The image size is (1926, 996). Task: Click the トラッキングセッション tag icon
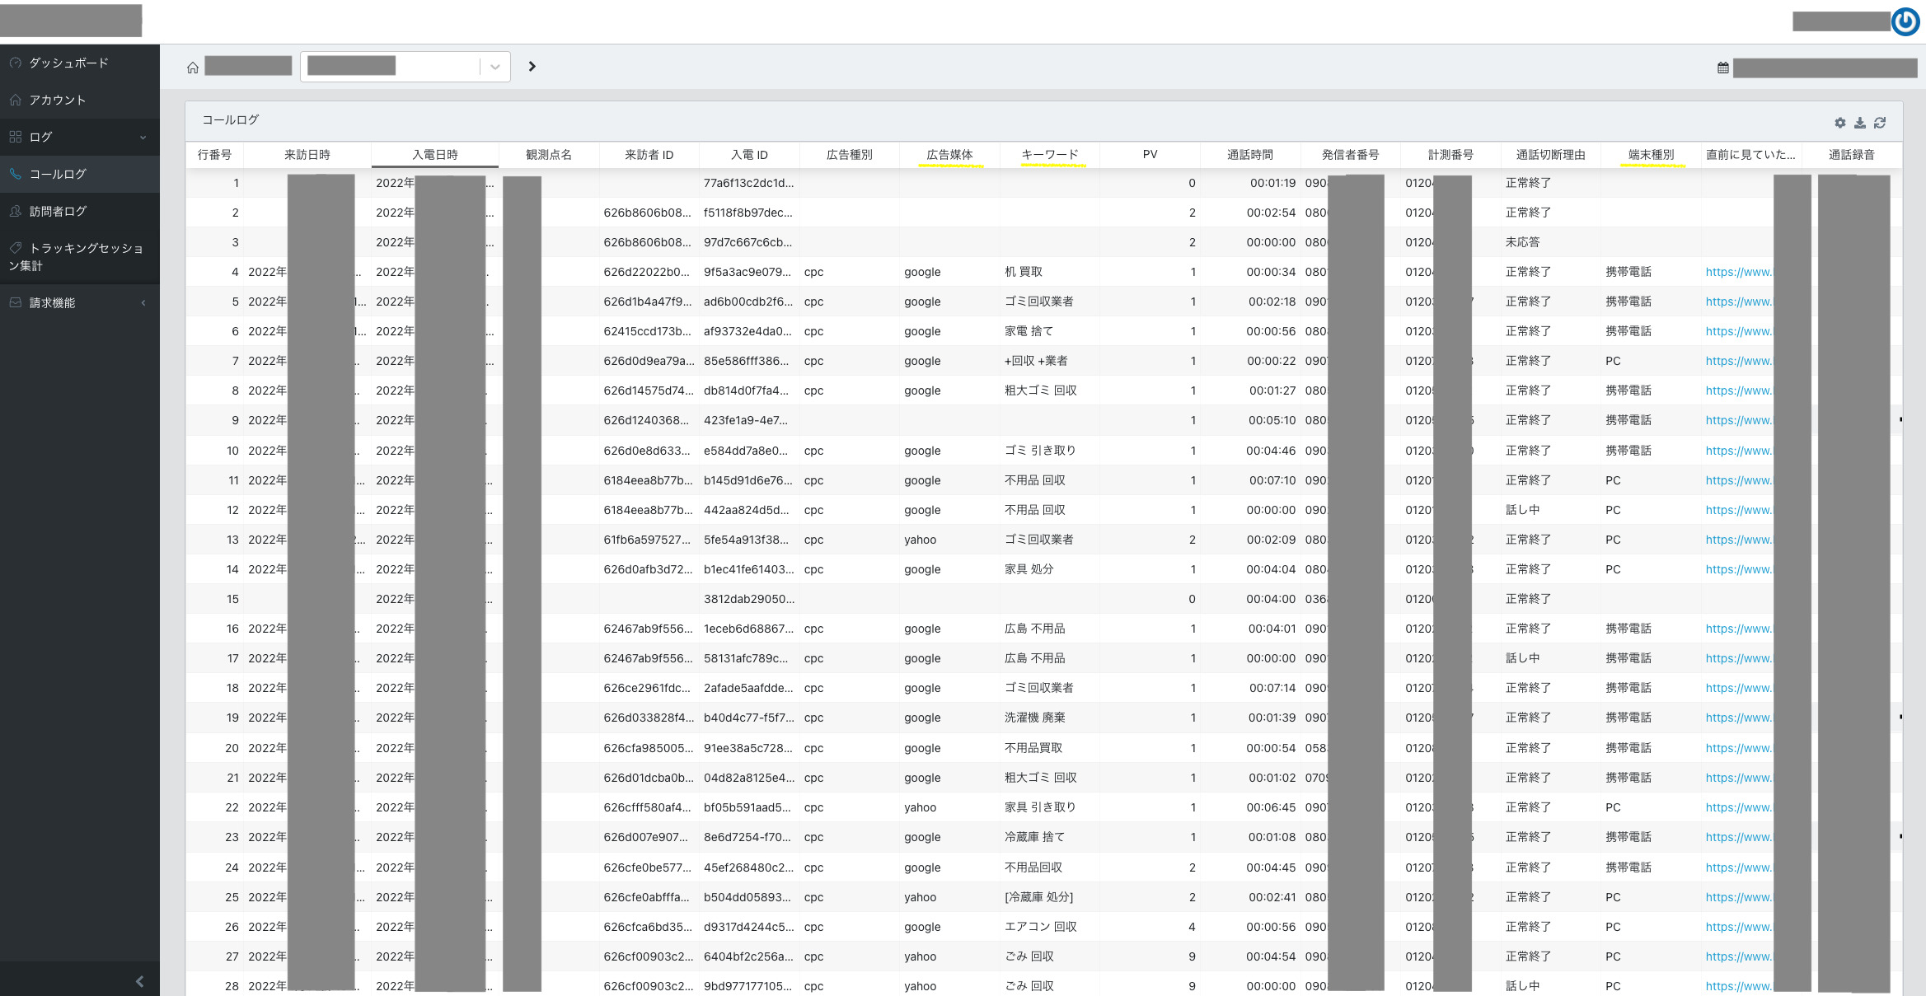16,247
